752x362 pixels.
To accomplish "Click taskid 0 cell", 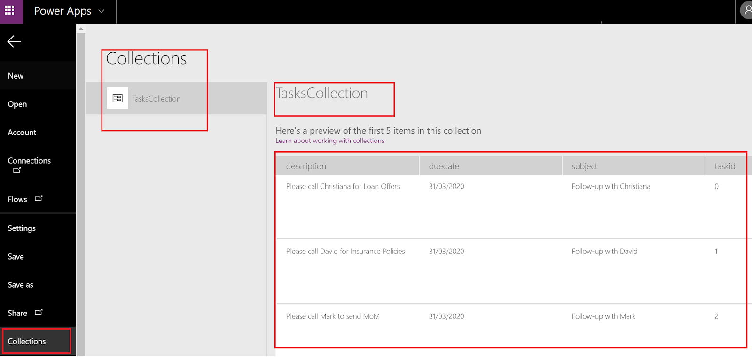I will (716, 186).
